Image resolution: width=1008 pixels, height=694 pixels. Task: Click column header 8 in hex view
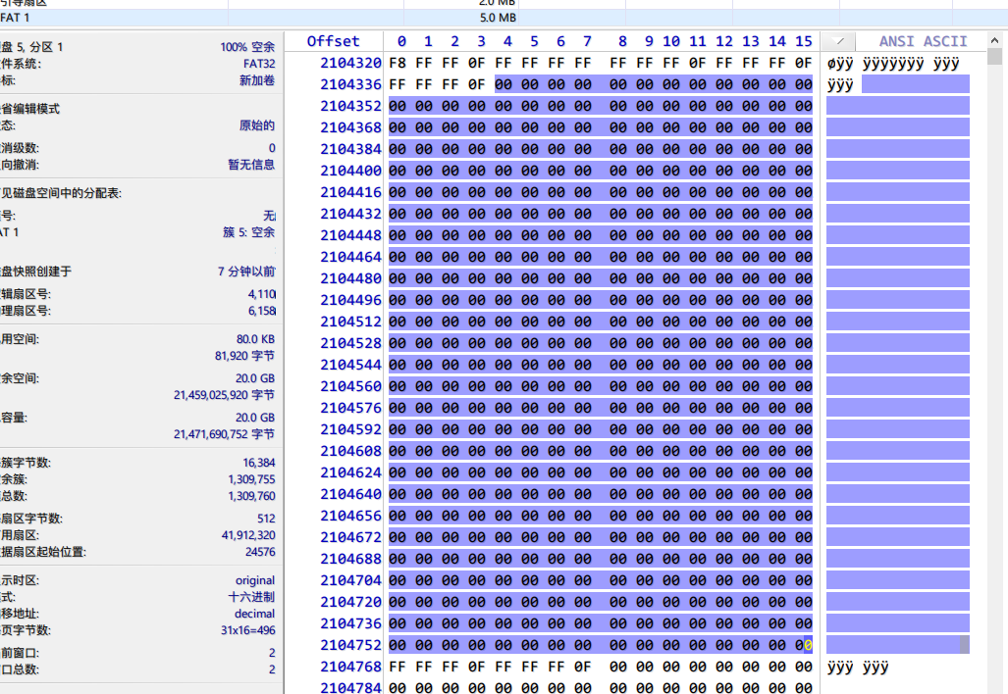pos(622,41)
